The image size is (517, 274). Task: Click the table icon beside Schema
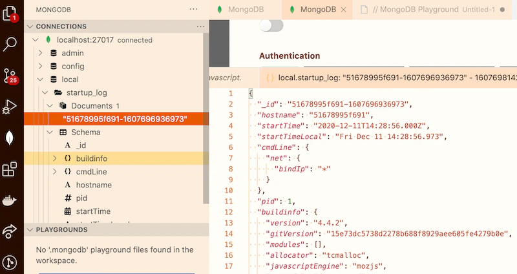[63, 132]
